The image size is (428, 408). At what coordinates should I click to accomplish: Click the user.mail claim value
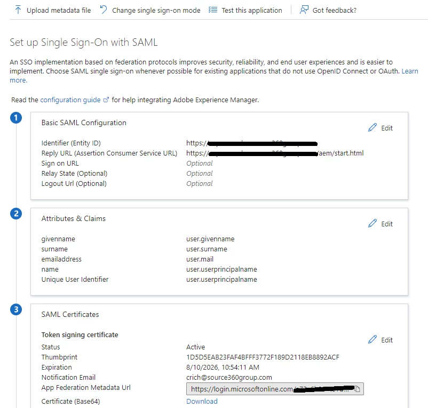tap(200, 259)
